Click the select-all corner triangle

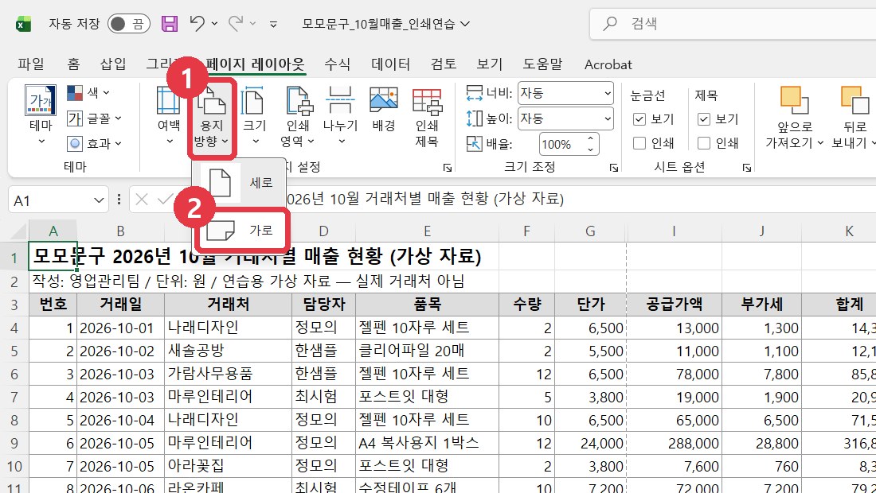18,231
